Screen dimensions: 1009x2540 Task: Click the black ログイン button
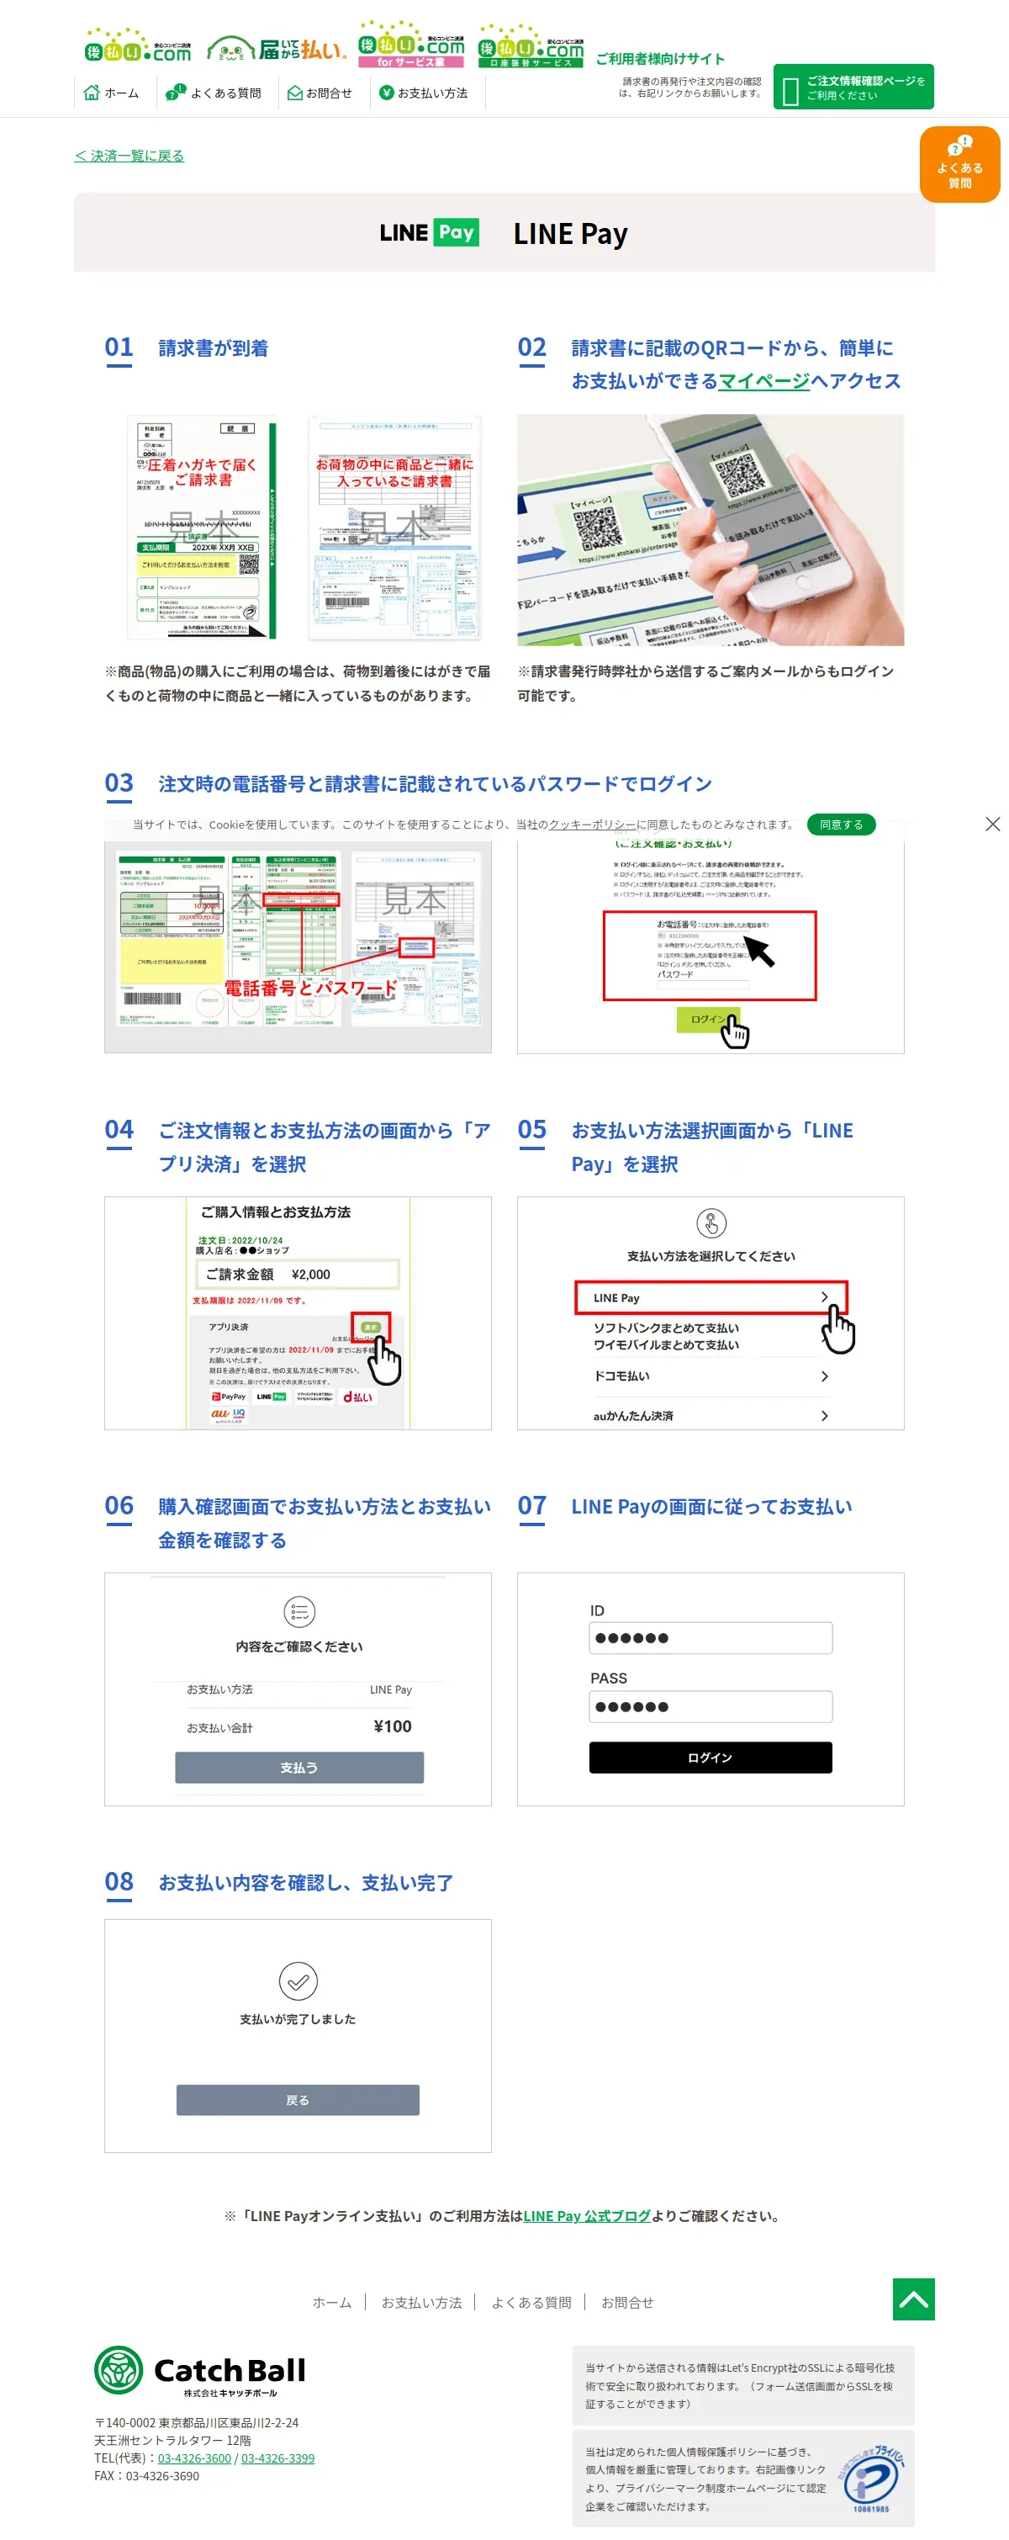pyautogui.click(x=711, y=1757)
